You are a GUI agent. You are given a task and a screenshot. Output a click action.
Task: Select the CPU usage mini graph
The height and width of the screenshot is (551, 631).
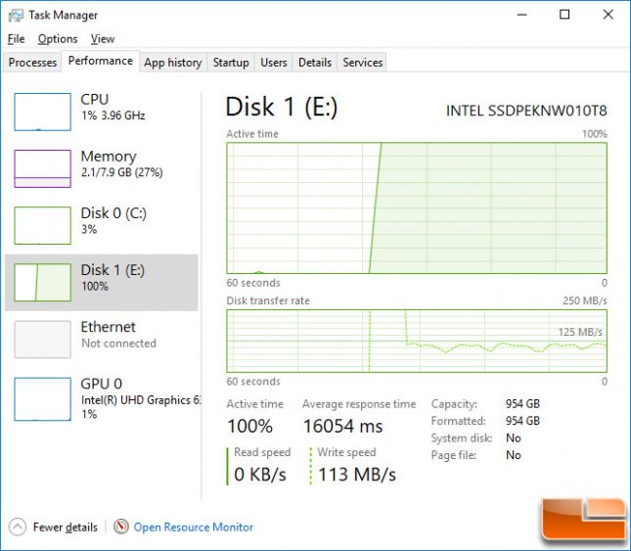pos(43,112)
